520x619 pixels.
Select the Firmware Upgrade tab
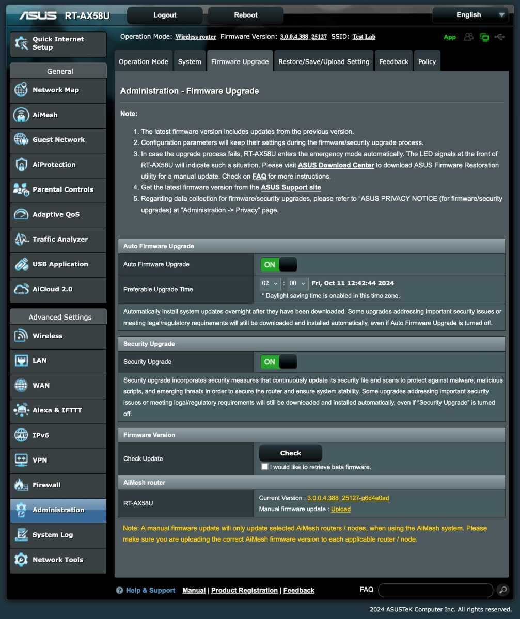coord(240,61)
